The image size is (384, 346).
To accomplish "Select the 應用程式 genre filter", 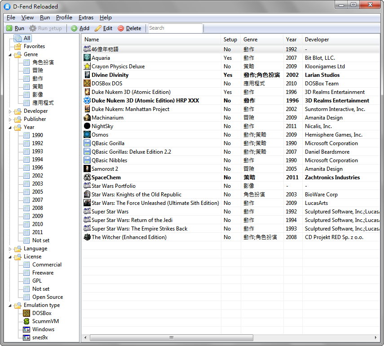I will 43,102.
